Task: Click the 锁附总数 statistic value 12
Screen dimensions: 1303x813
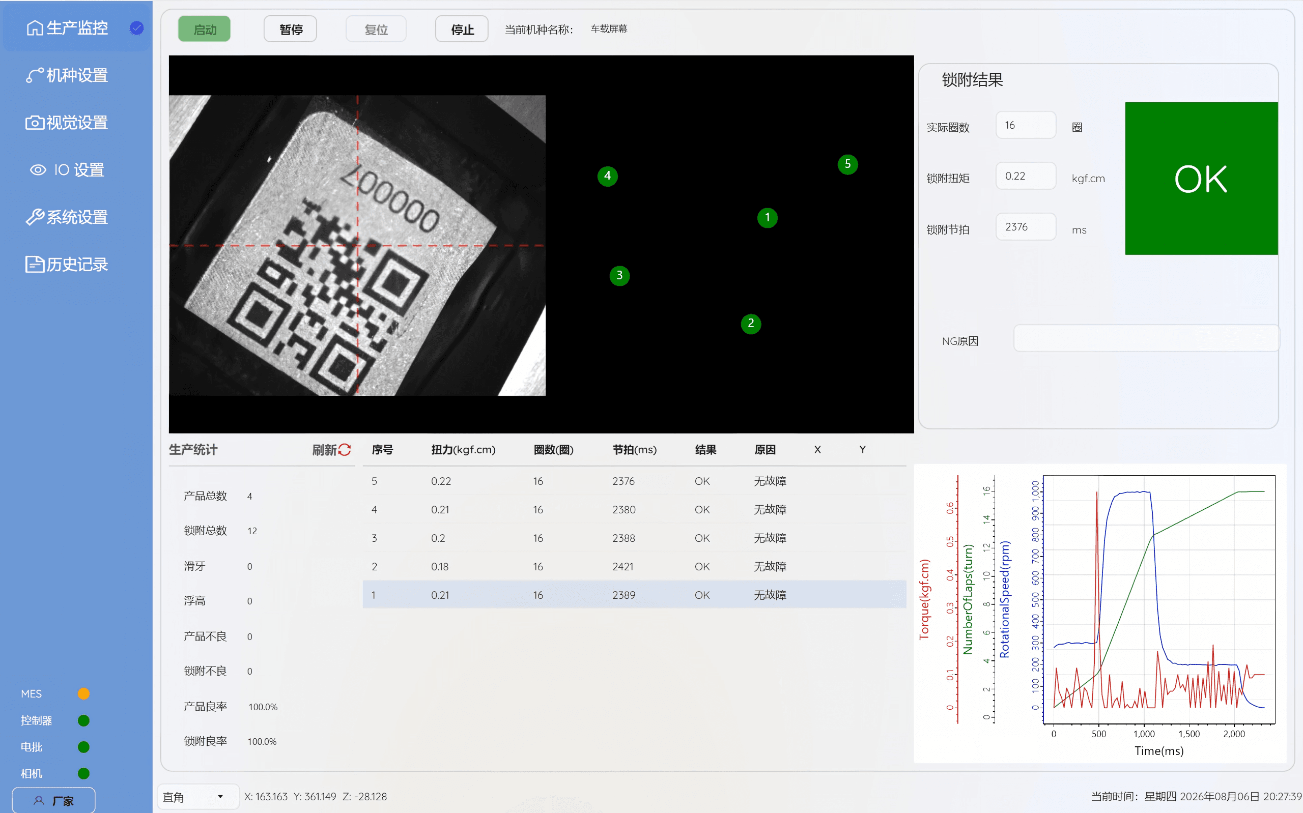Action: [252, 531]
